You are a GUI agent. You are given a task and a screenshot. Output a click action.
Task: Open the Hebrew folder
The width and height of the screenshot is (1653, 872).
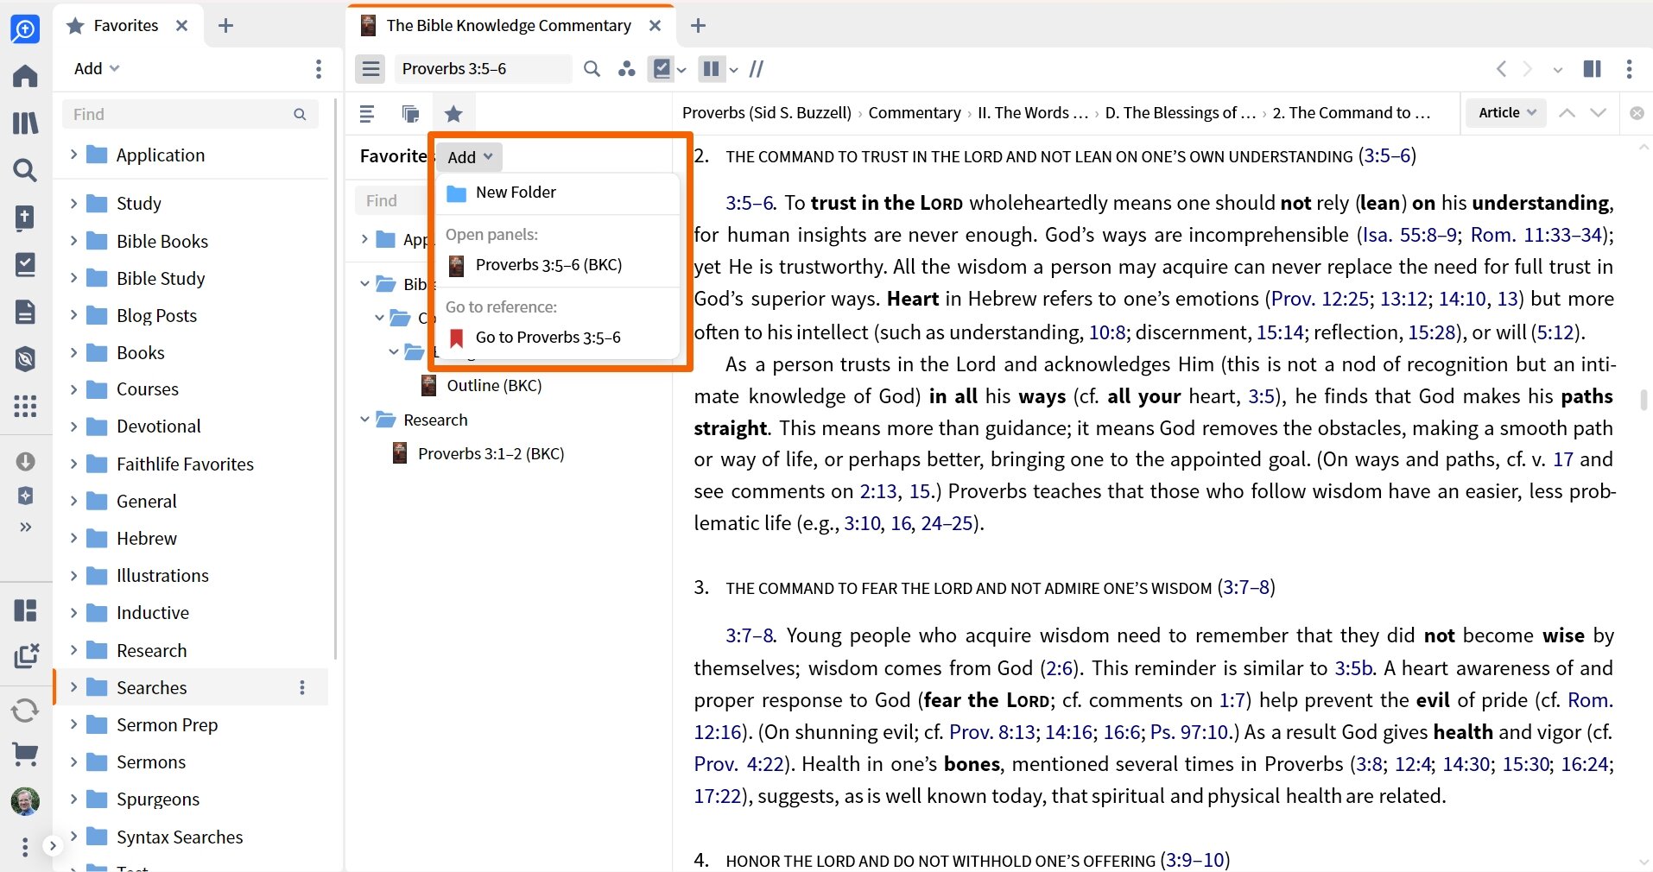tap(146, 539)
